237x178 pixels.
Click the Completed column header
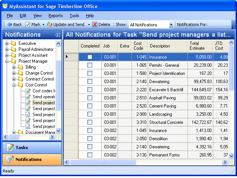90,46
